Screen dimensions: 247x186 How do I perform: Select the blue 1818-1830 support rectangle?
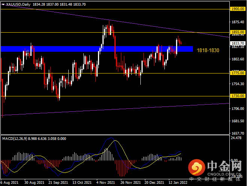97,49
